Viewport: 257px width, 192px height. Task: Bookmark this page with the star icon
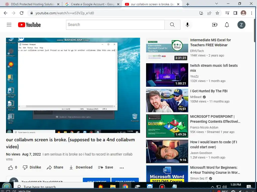coord(217,13)
